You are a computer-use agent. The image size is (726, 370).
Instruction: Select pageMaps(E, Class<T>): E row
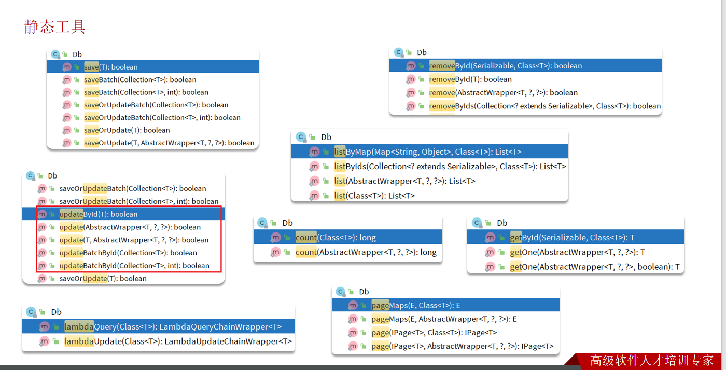point(445,305)
